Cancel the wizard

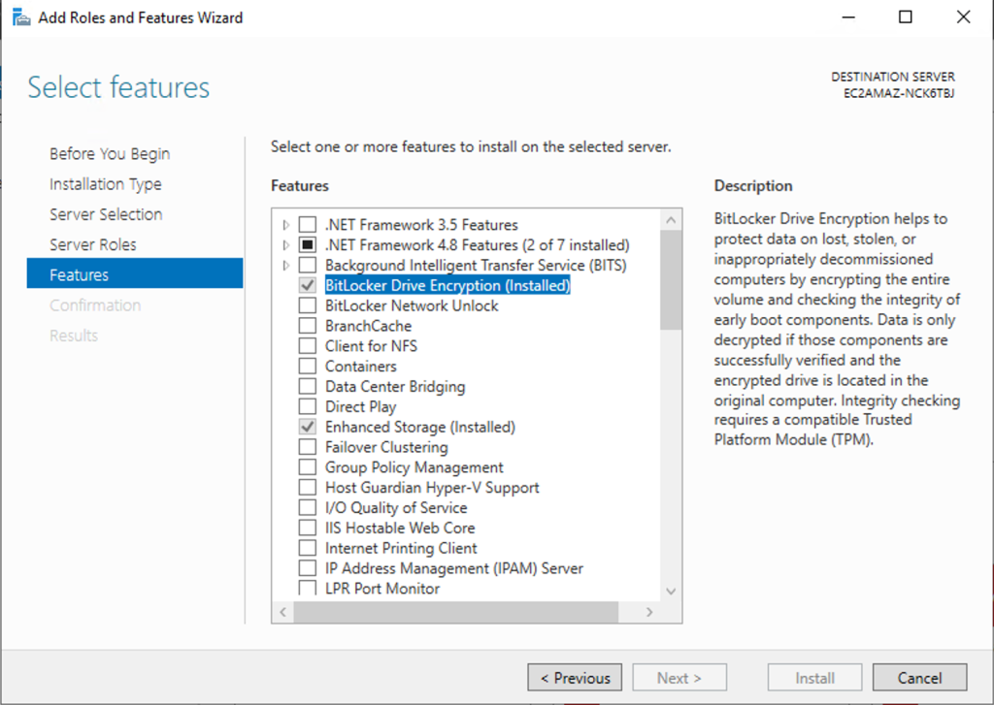[918, 677]
